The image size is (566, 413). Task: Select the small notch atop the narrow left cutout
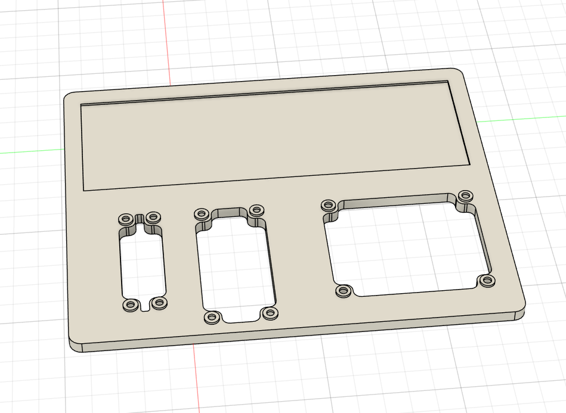point(140,219)
